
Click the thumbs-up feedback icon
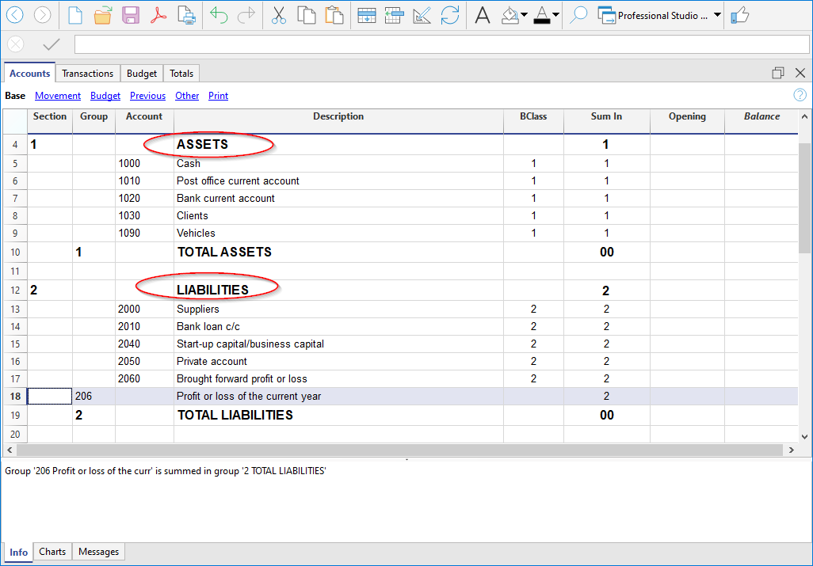740,15
